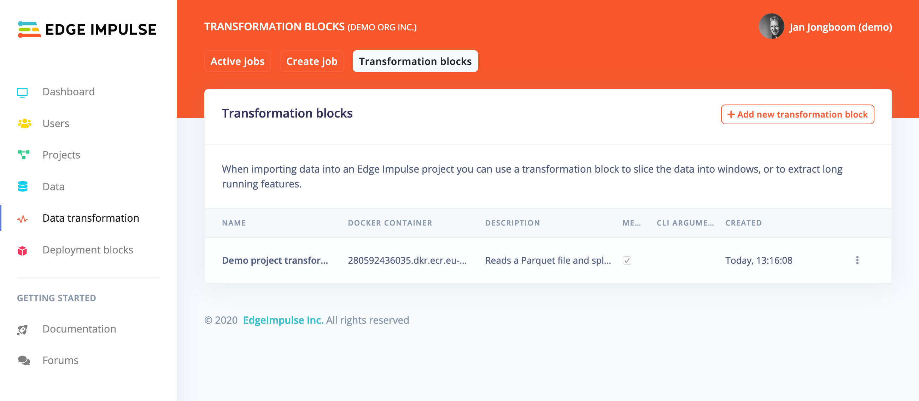
Task: Click the Data database icon
Action: coord(23,186)
